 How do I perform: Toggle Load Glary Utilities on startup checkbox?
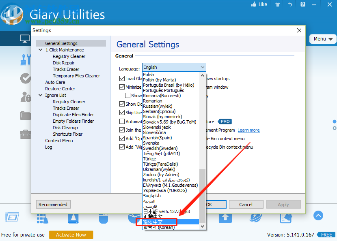122,79
